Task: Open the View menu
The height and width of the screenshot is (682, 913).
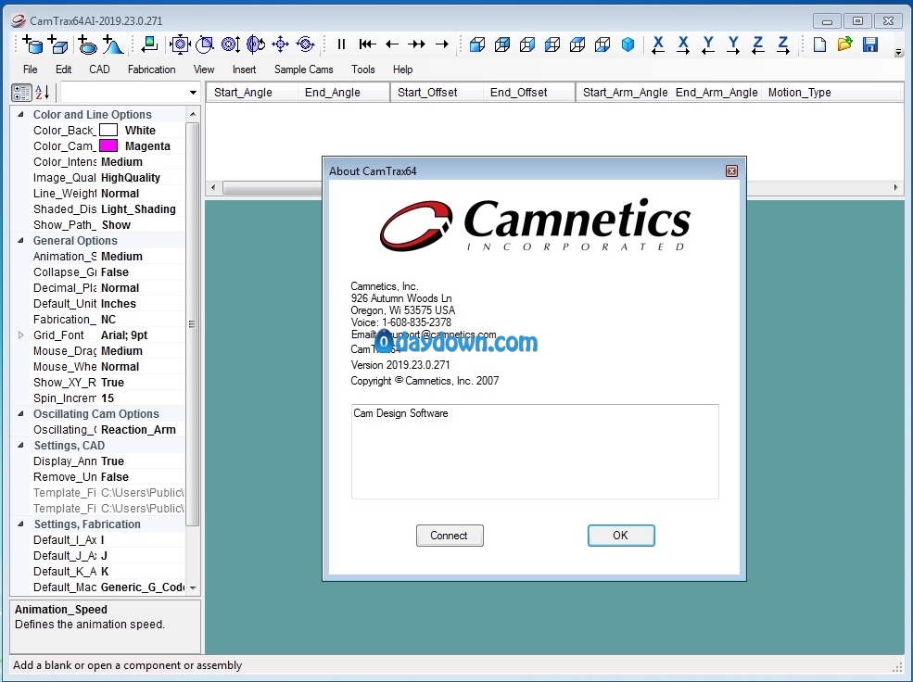Action: coord(204,69)
